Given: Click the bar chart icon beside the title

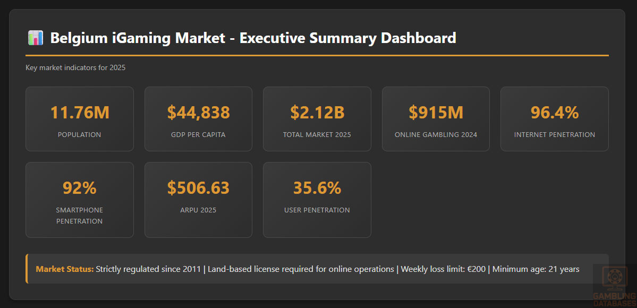Looking at the screenshot, I should 35,38.
